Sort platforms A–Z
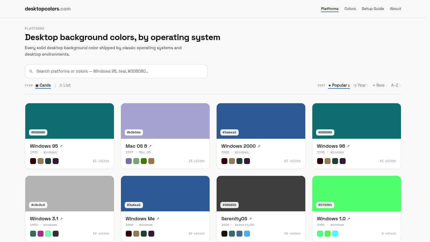Image resolution: width=430 pixels, height=242 pixels. (396, 85)
